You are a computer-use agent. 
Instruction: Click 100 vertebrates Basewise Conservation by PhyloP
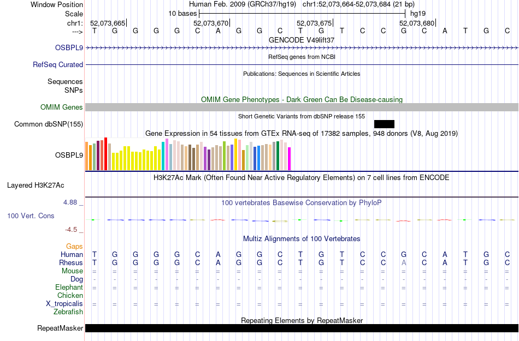pos(302,202)
